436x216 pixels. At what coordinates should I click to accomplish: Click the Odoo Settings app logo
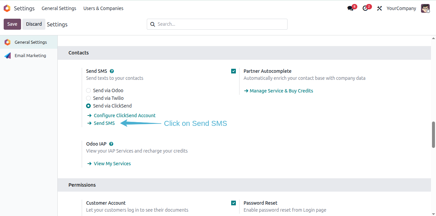click(x=7, y=8)
